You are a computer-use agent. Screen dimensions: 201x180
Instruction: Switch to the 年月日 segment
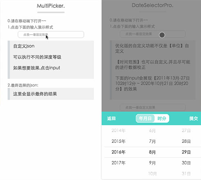145,118
